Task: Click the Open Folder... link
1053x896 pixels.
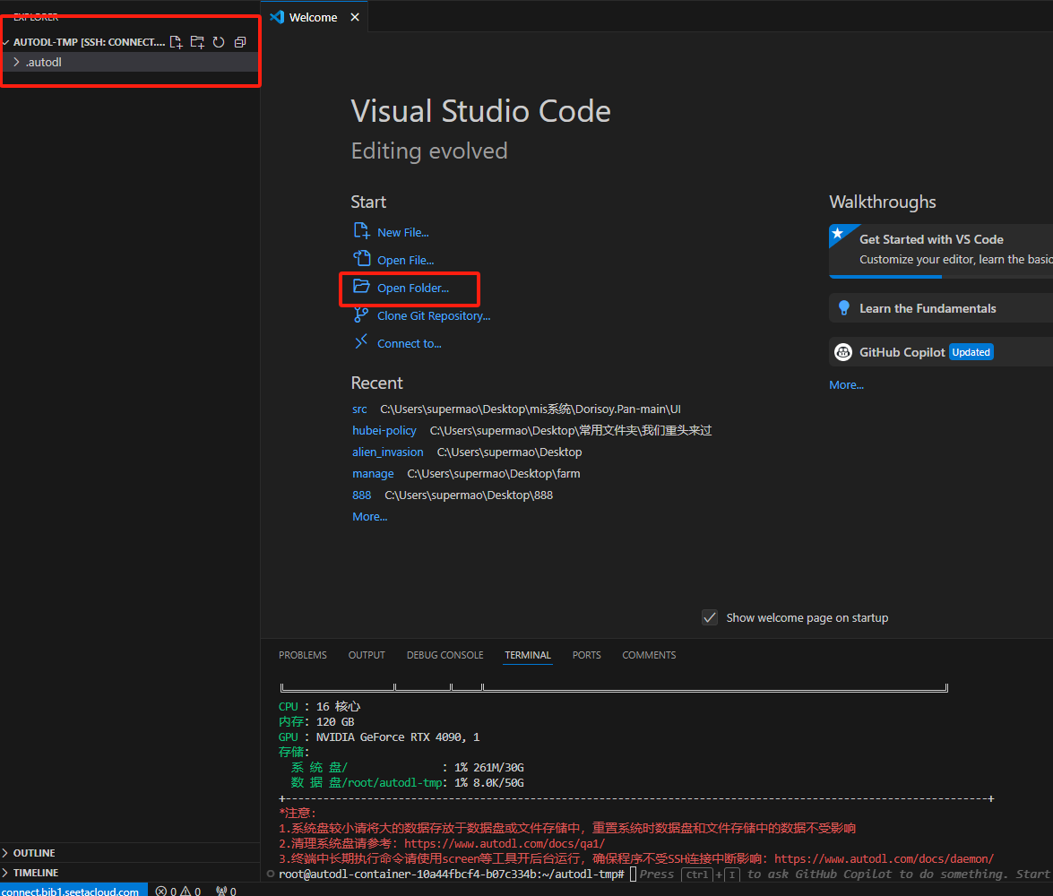Action: pos(412,288)
